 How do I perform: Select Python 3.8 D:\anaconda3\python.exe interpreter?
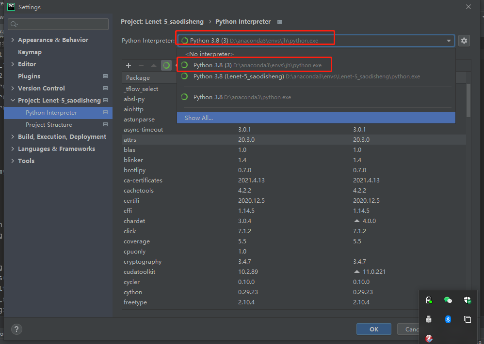point(316,97)
